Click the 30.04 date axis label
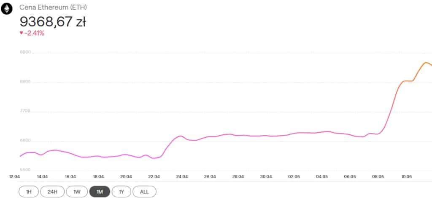This screenshot has width=432, height=202. pyautogui.click(x=266, y=176)
